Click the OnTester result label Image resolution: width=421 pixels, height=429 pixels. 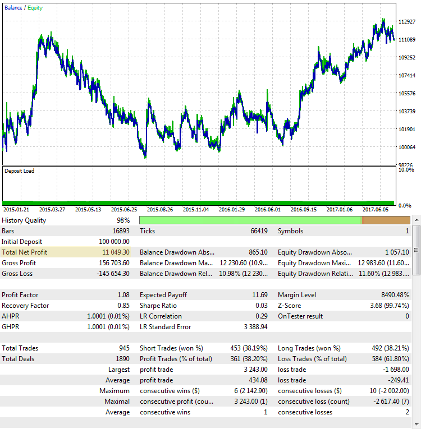300,316
